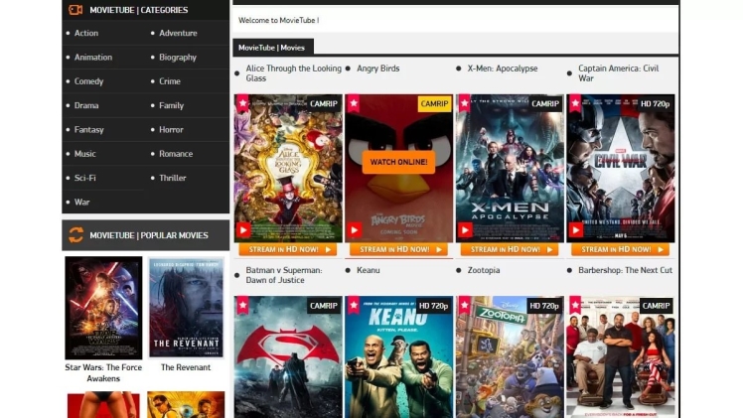Click the Batman v Superman poster image
743x418 pixels.
coord(288,357)
